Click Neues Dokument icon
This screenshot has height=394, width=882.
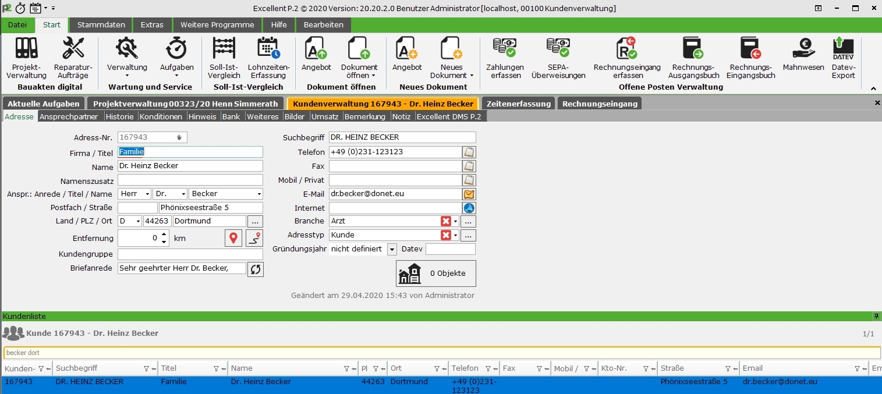click(x=452, y=58)
